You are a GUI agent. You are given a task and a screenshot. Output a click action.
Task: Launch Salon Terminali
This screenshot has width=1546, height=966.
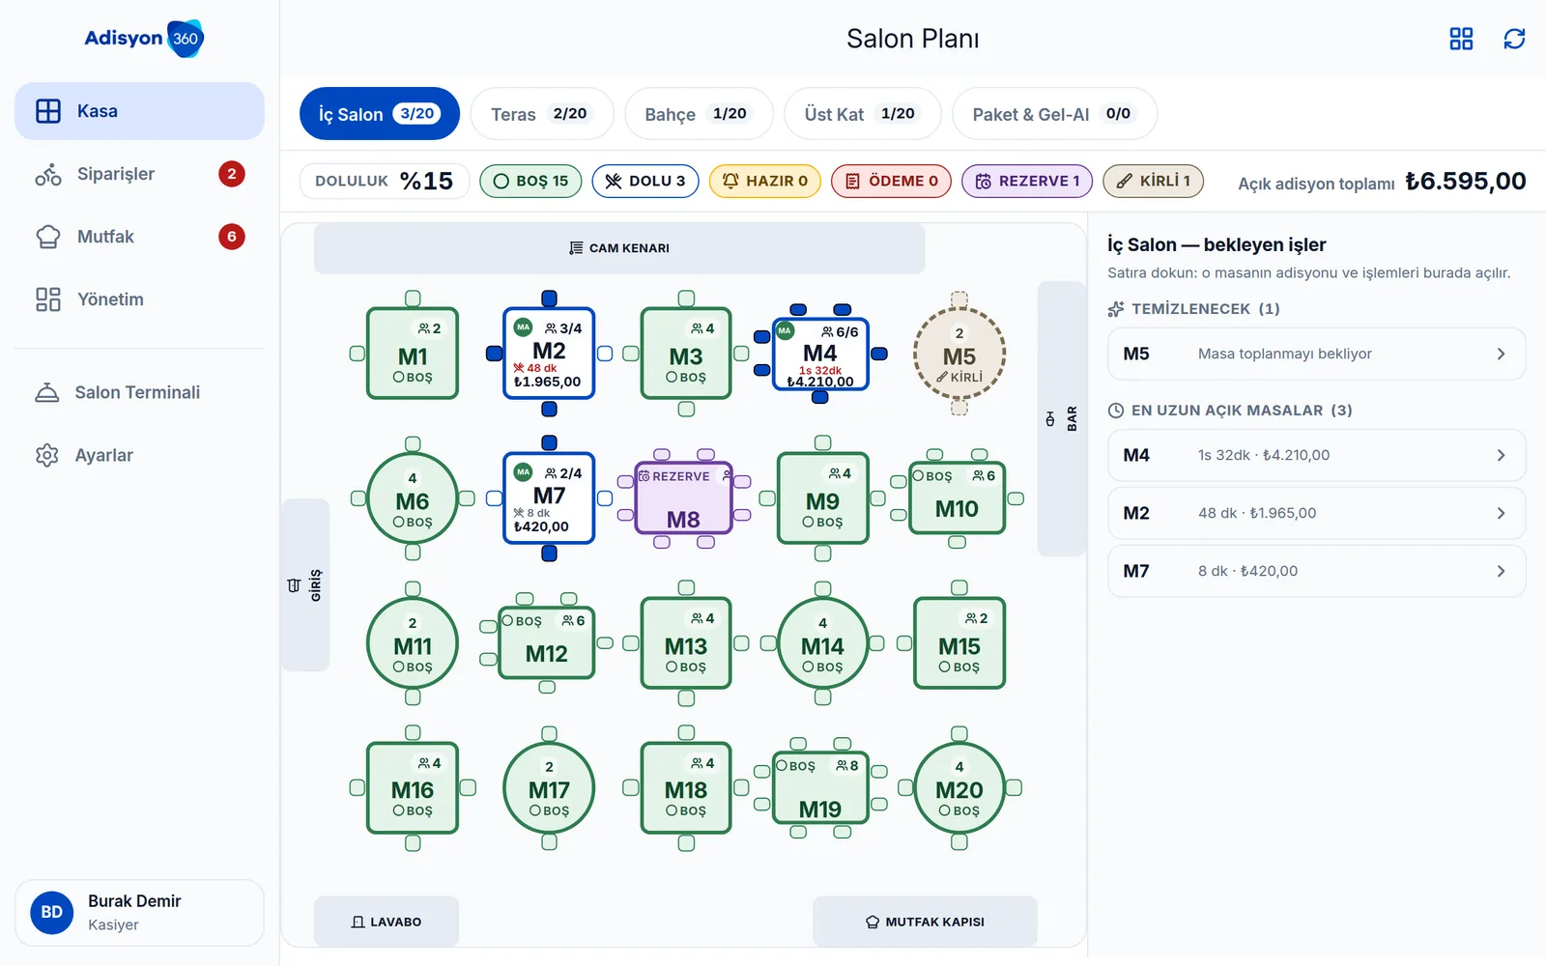(139, 392)
